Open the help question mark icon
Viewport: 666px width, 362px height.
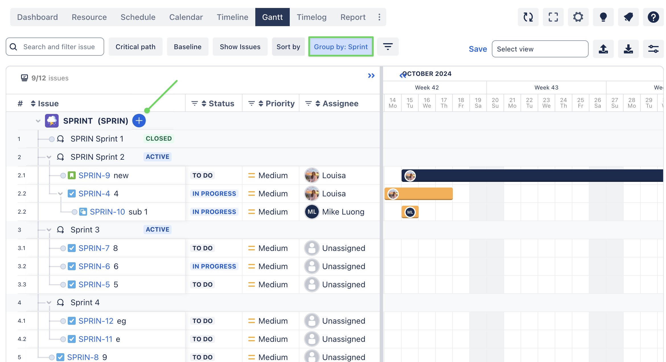[653, 17]
